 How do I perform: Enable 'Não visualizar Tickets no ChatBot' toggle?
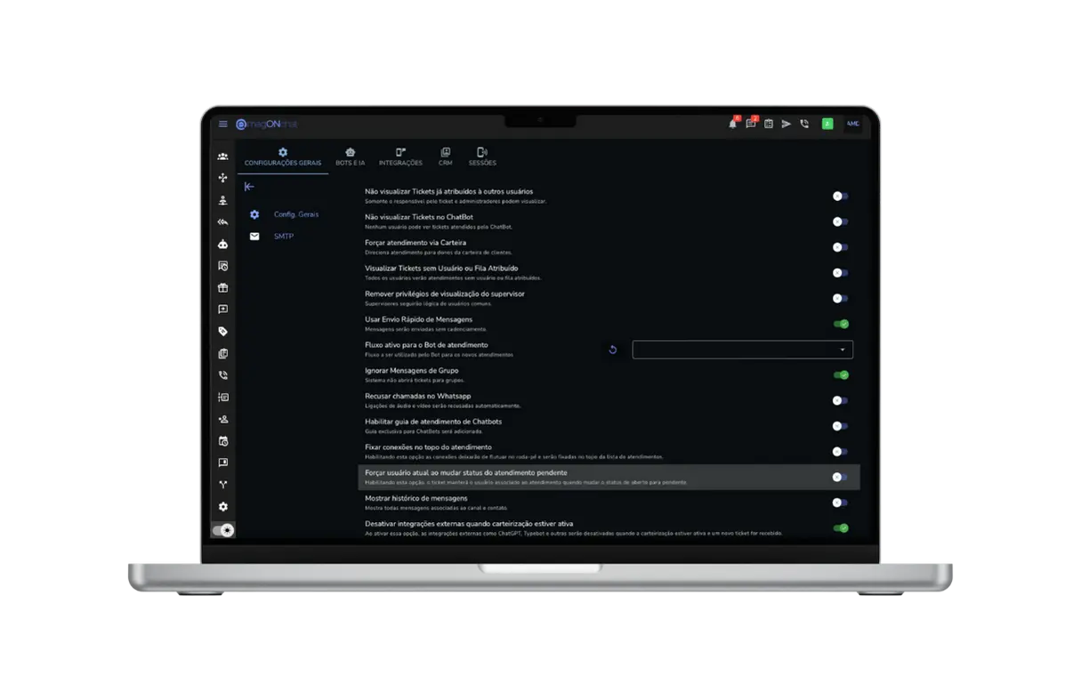click(x=840, y=221)
